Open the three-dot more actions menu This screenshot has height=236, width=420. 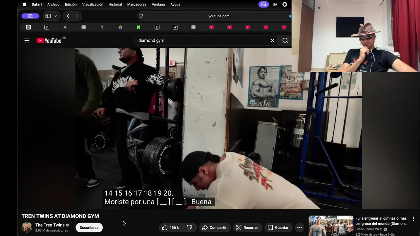(299, 227)
